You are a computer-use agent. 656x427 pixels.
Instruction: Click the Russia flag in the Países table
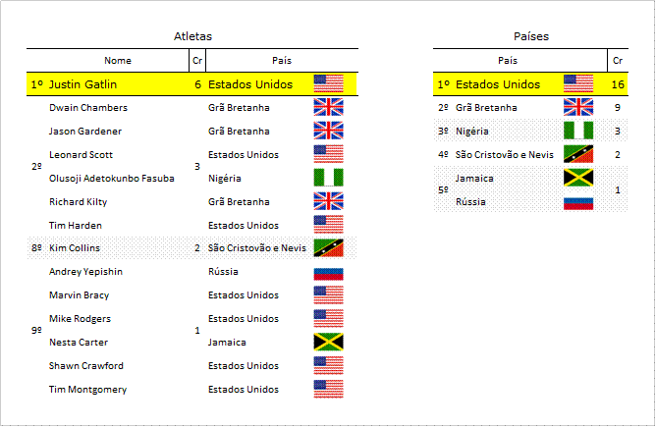578,203
